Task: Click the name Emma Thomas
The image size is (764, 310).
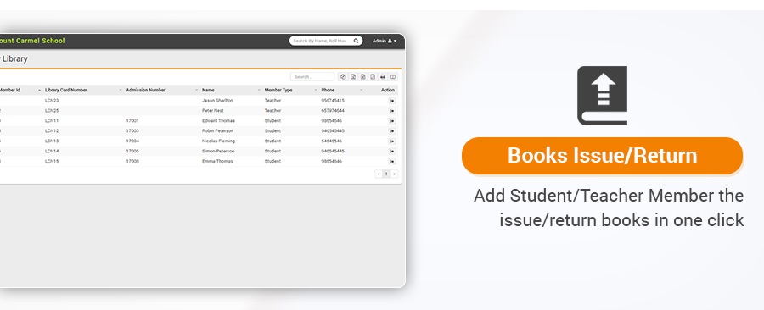Action: pos(217,161)
